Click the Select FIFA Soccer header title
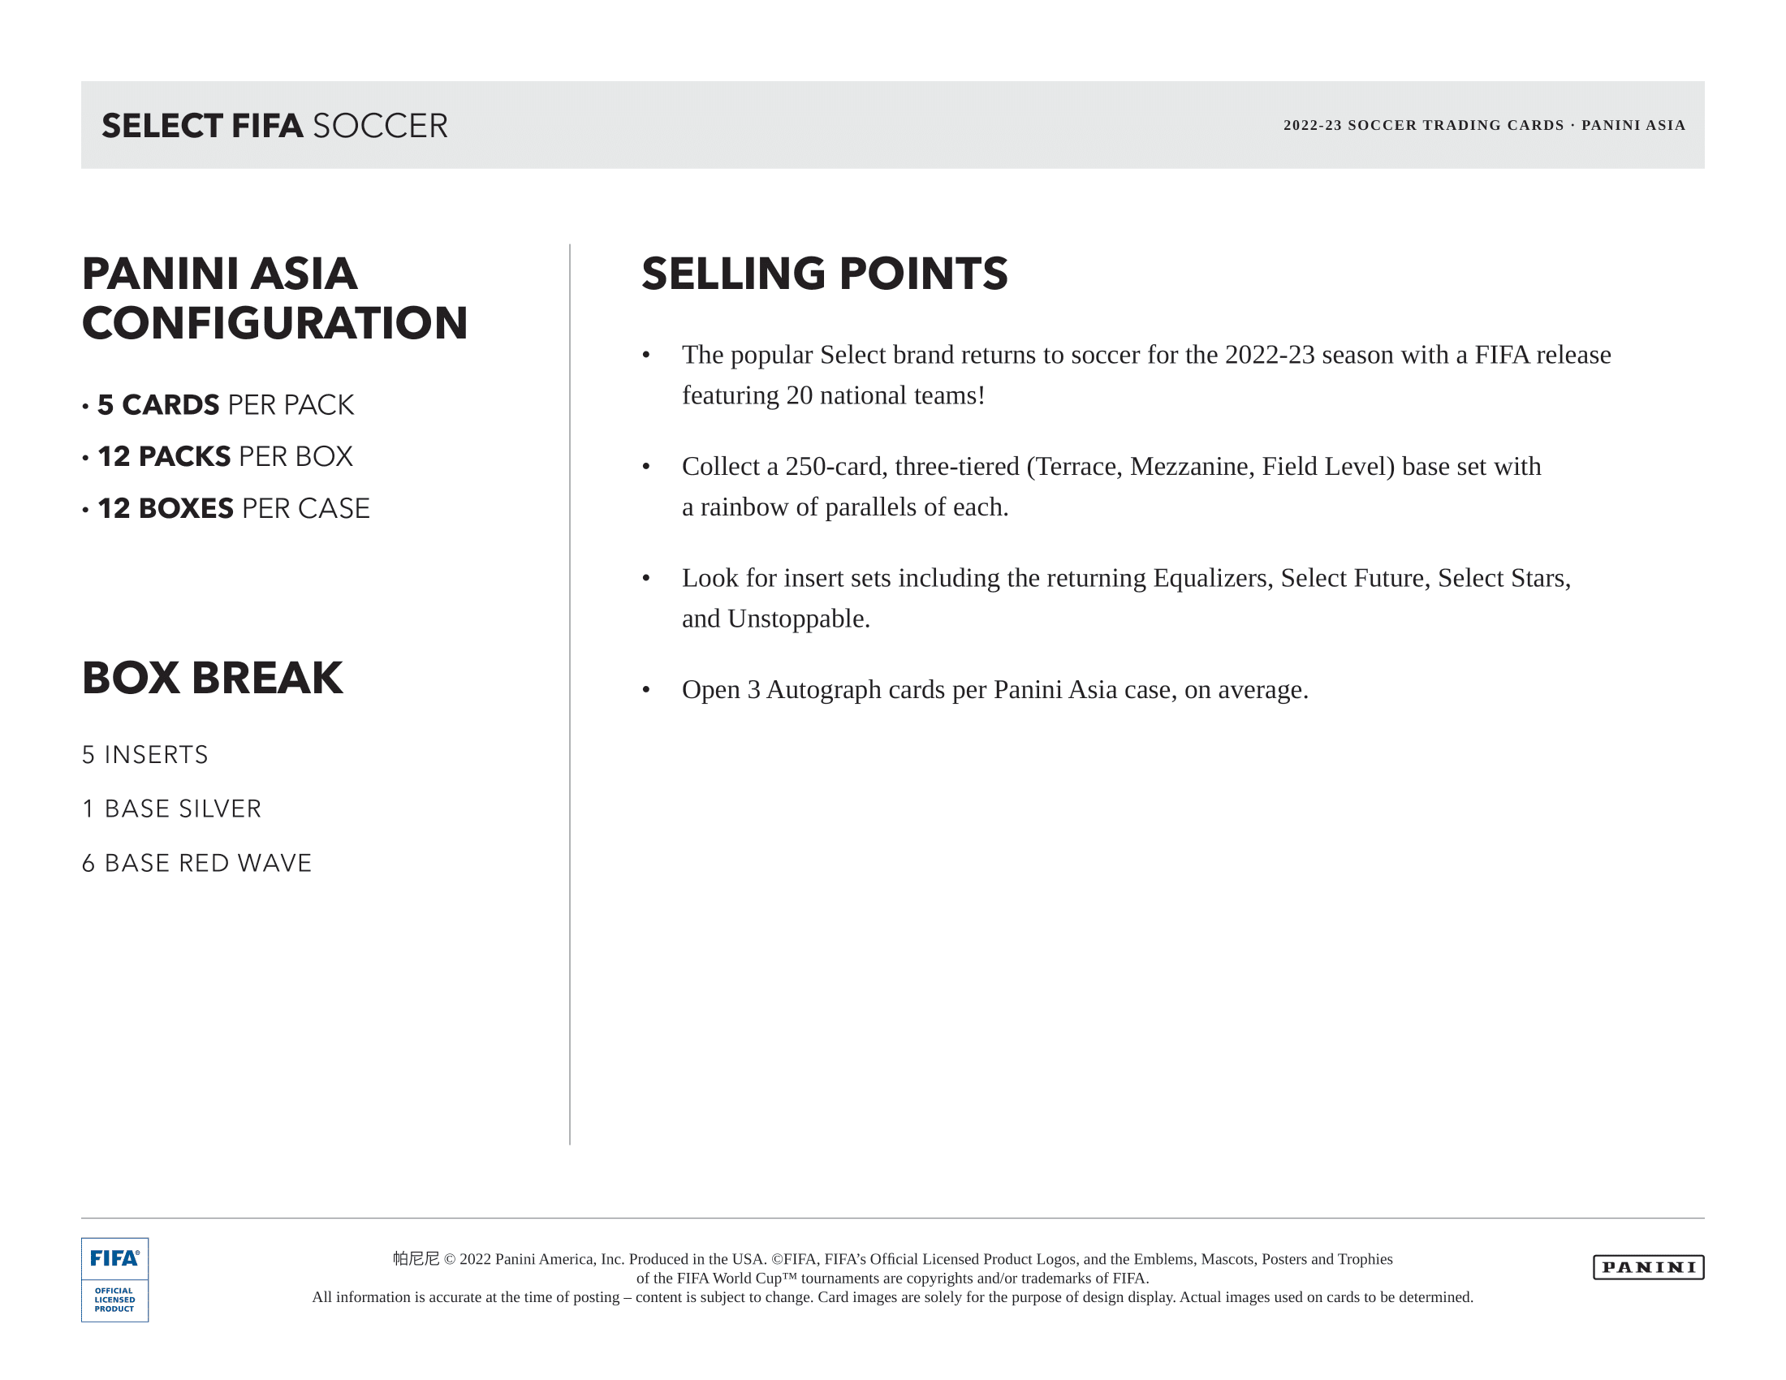1786x1380 pixels. pyautogui.click(x=274, y=126)
